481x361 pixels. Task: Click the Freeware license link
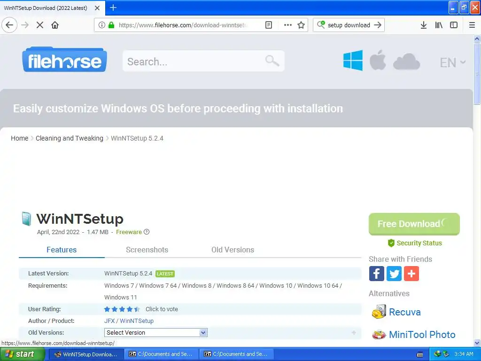129,232
